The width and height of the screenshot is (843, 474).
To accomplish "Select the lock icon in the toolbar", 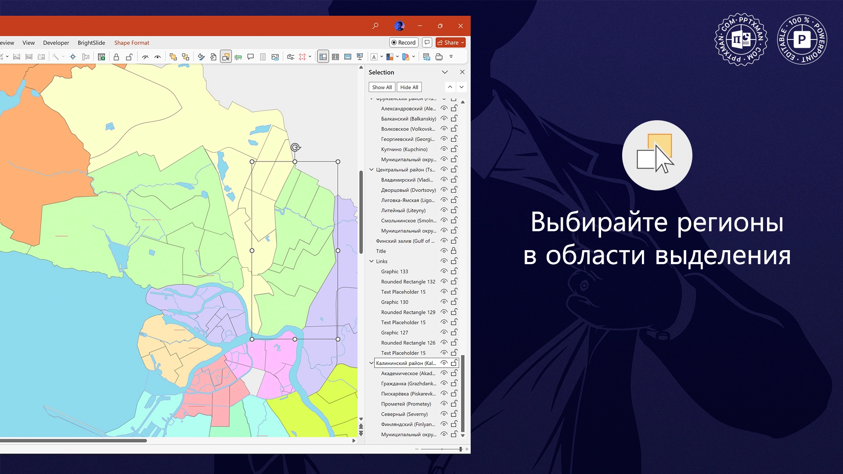I will coord(116,57).
